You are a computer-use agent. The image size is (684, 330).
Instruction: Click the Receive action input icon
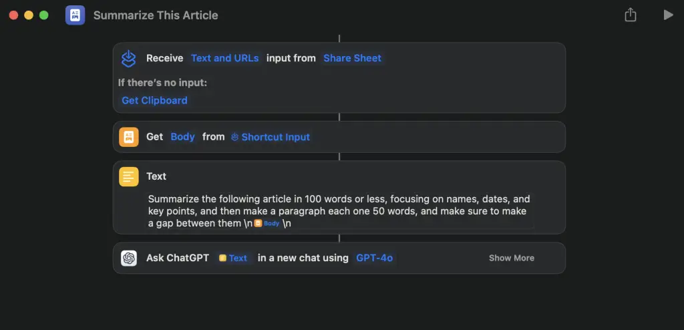(129, 59)
